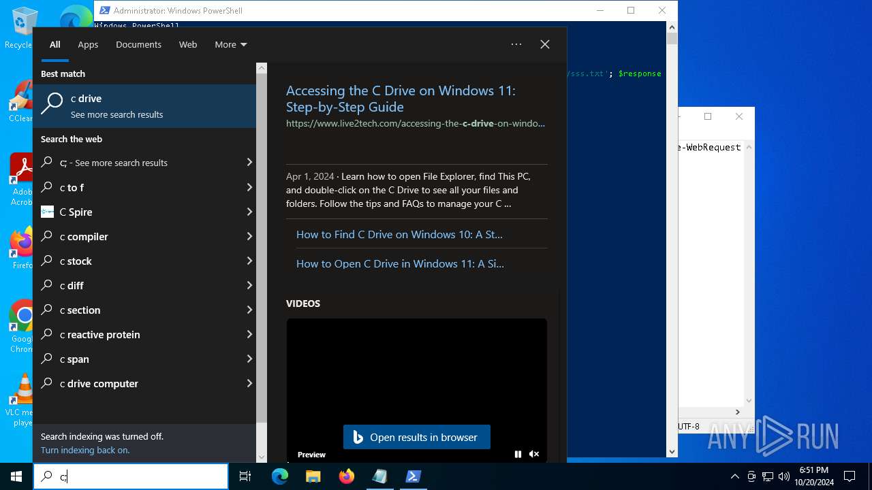Open the live2tech.com URL link
The image size is (872, 490).
pos(416,123)
